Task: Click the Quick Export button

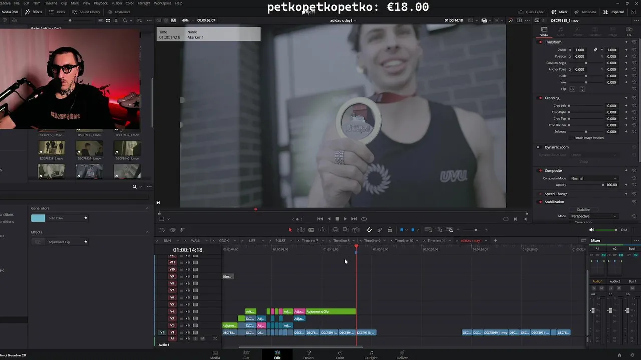Action: (532, 12)
